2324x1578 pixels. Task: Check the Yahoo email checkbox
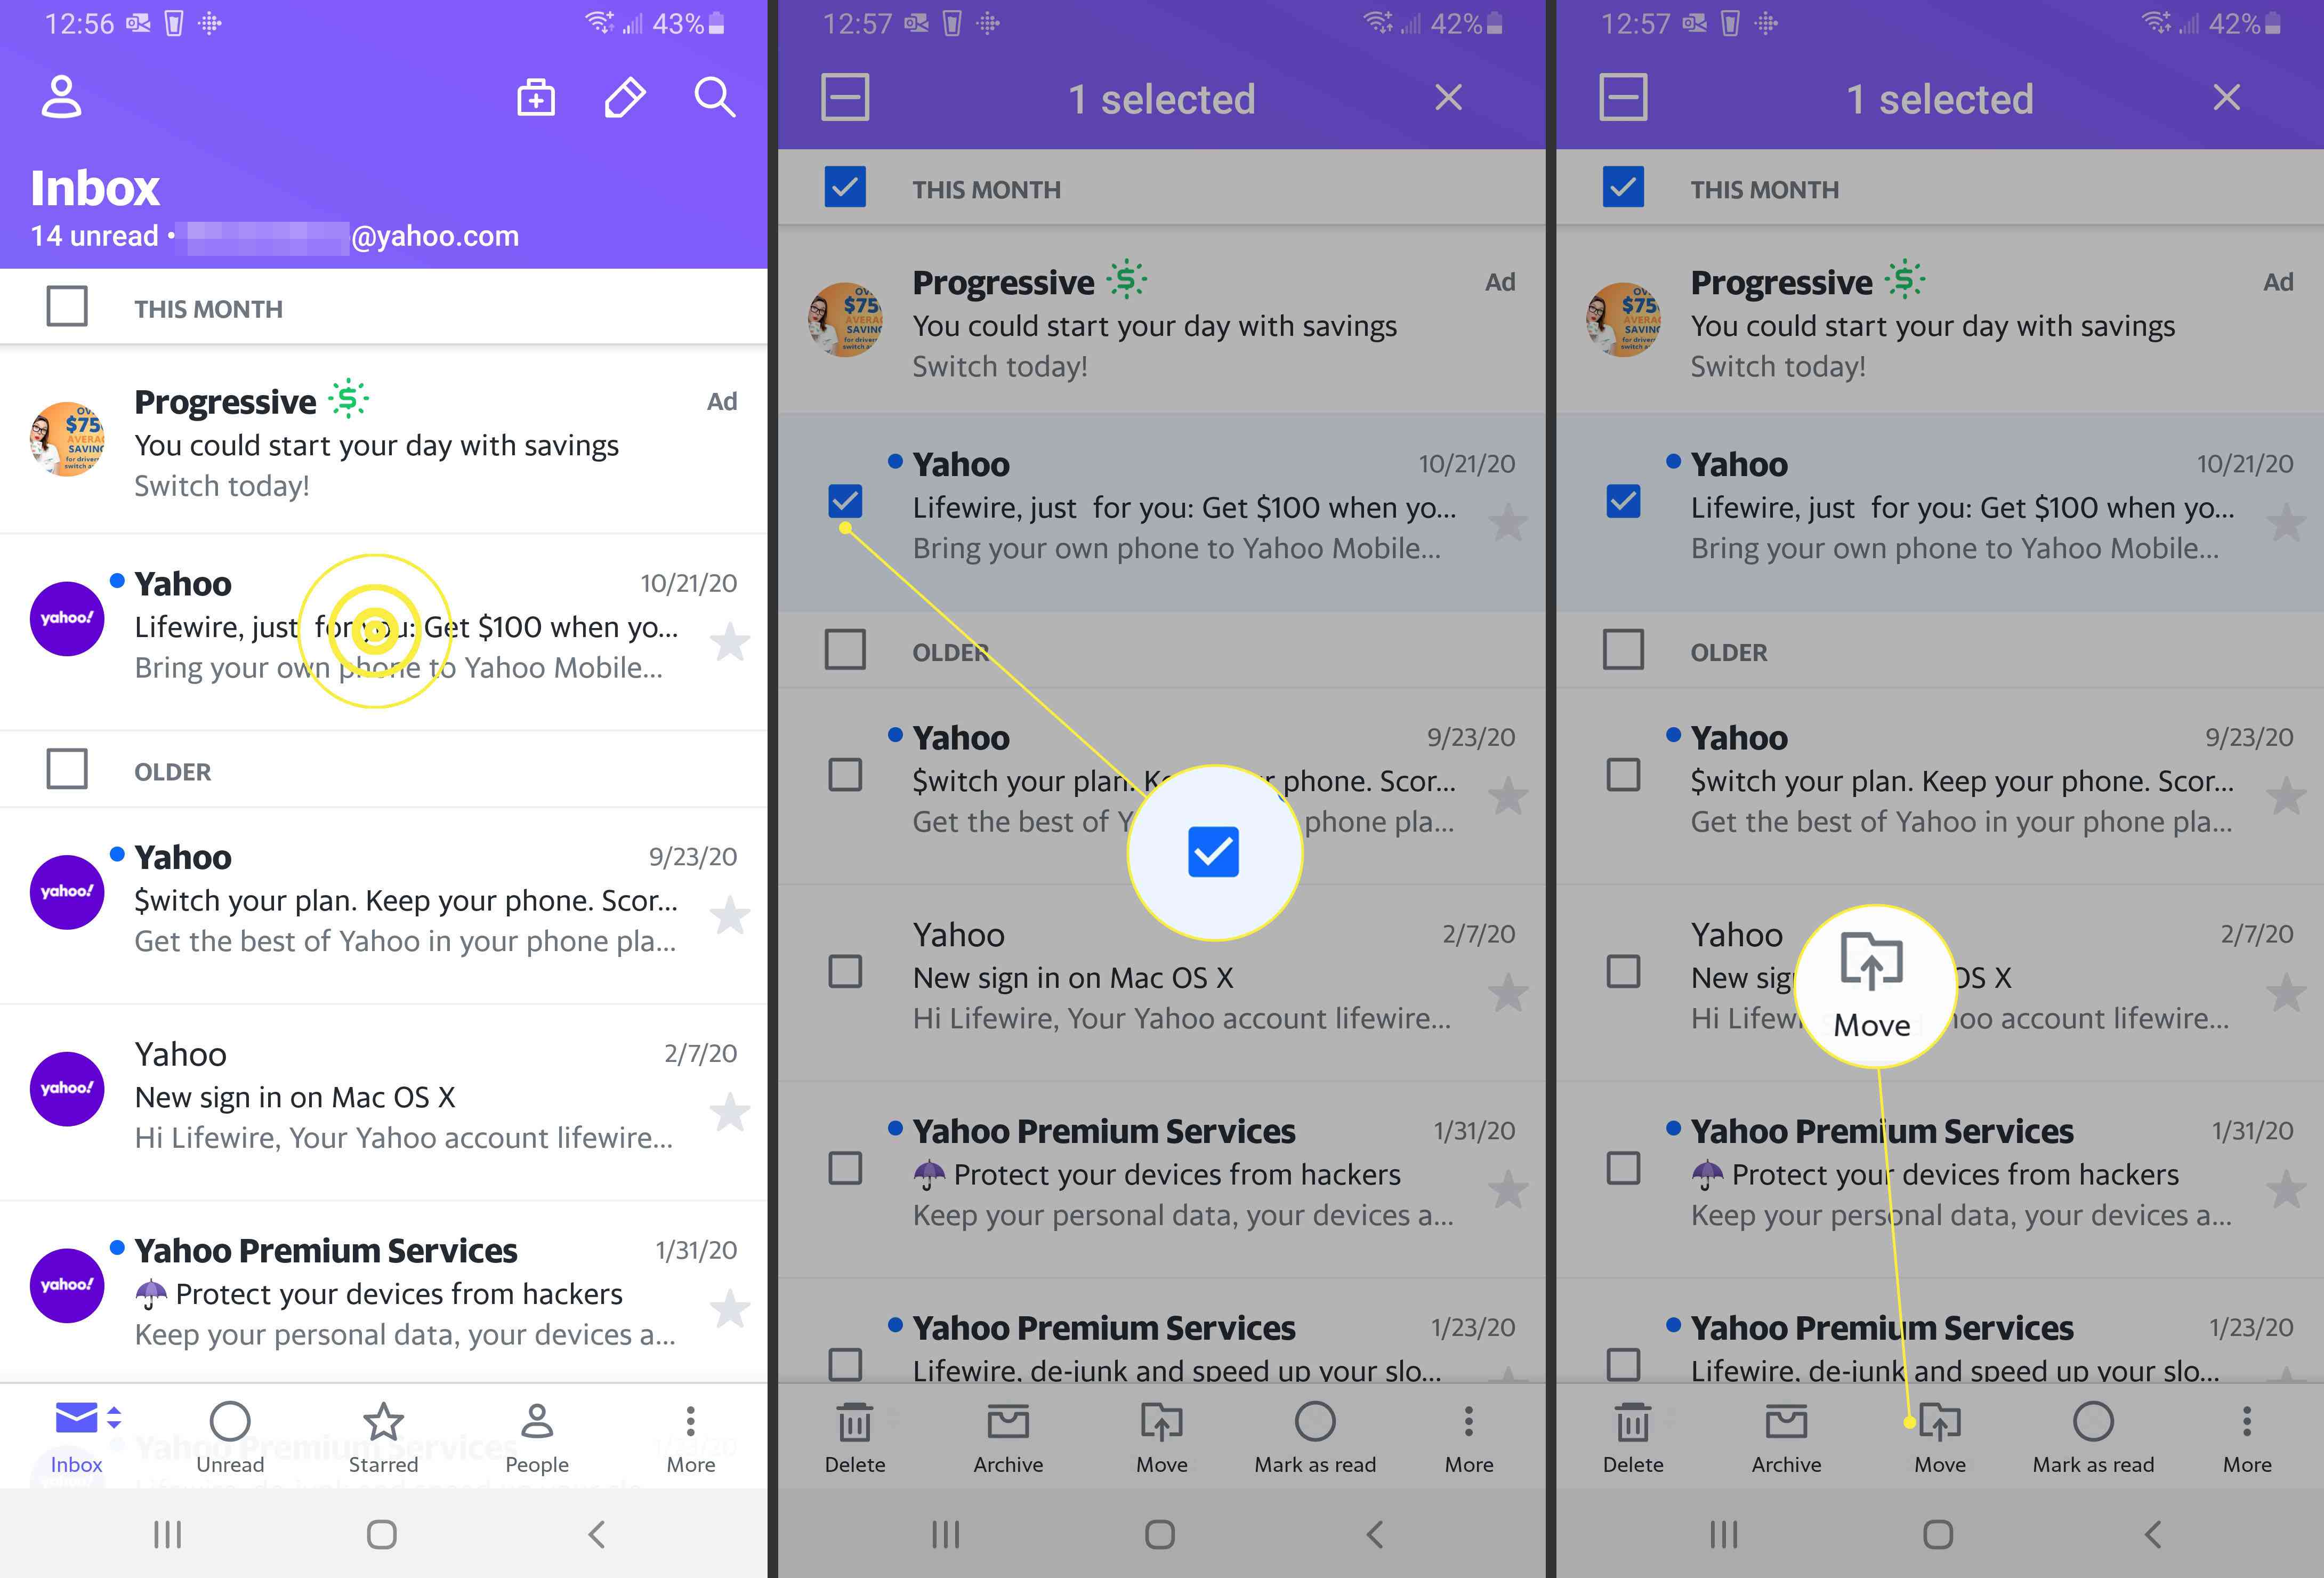point(843,502)
